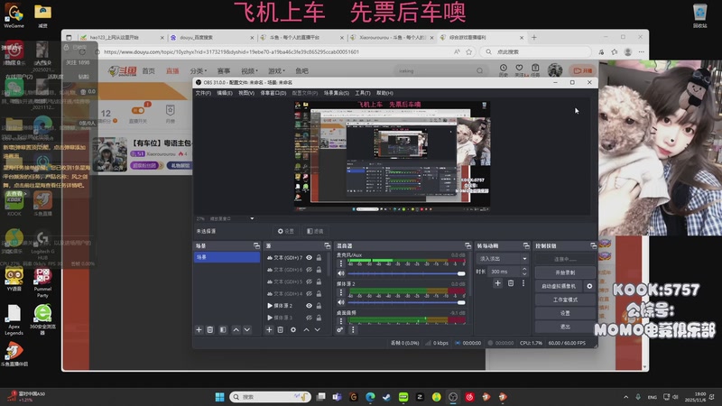This screenshot has width=722, height=406.
Task: Delete the selected scene in OBS
Action: click(210, 329)
